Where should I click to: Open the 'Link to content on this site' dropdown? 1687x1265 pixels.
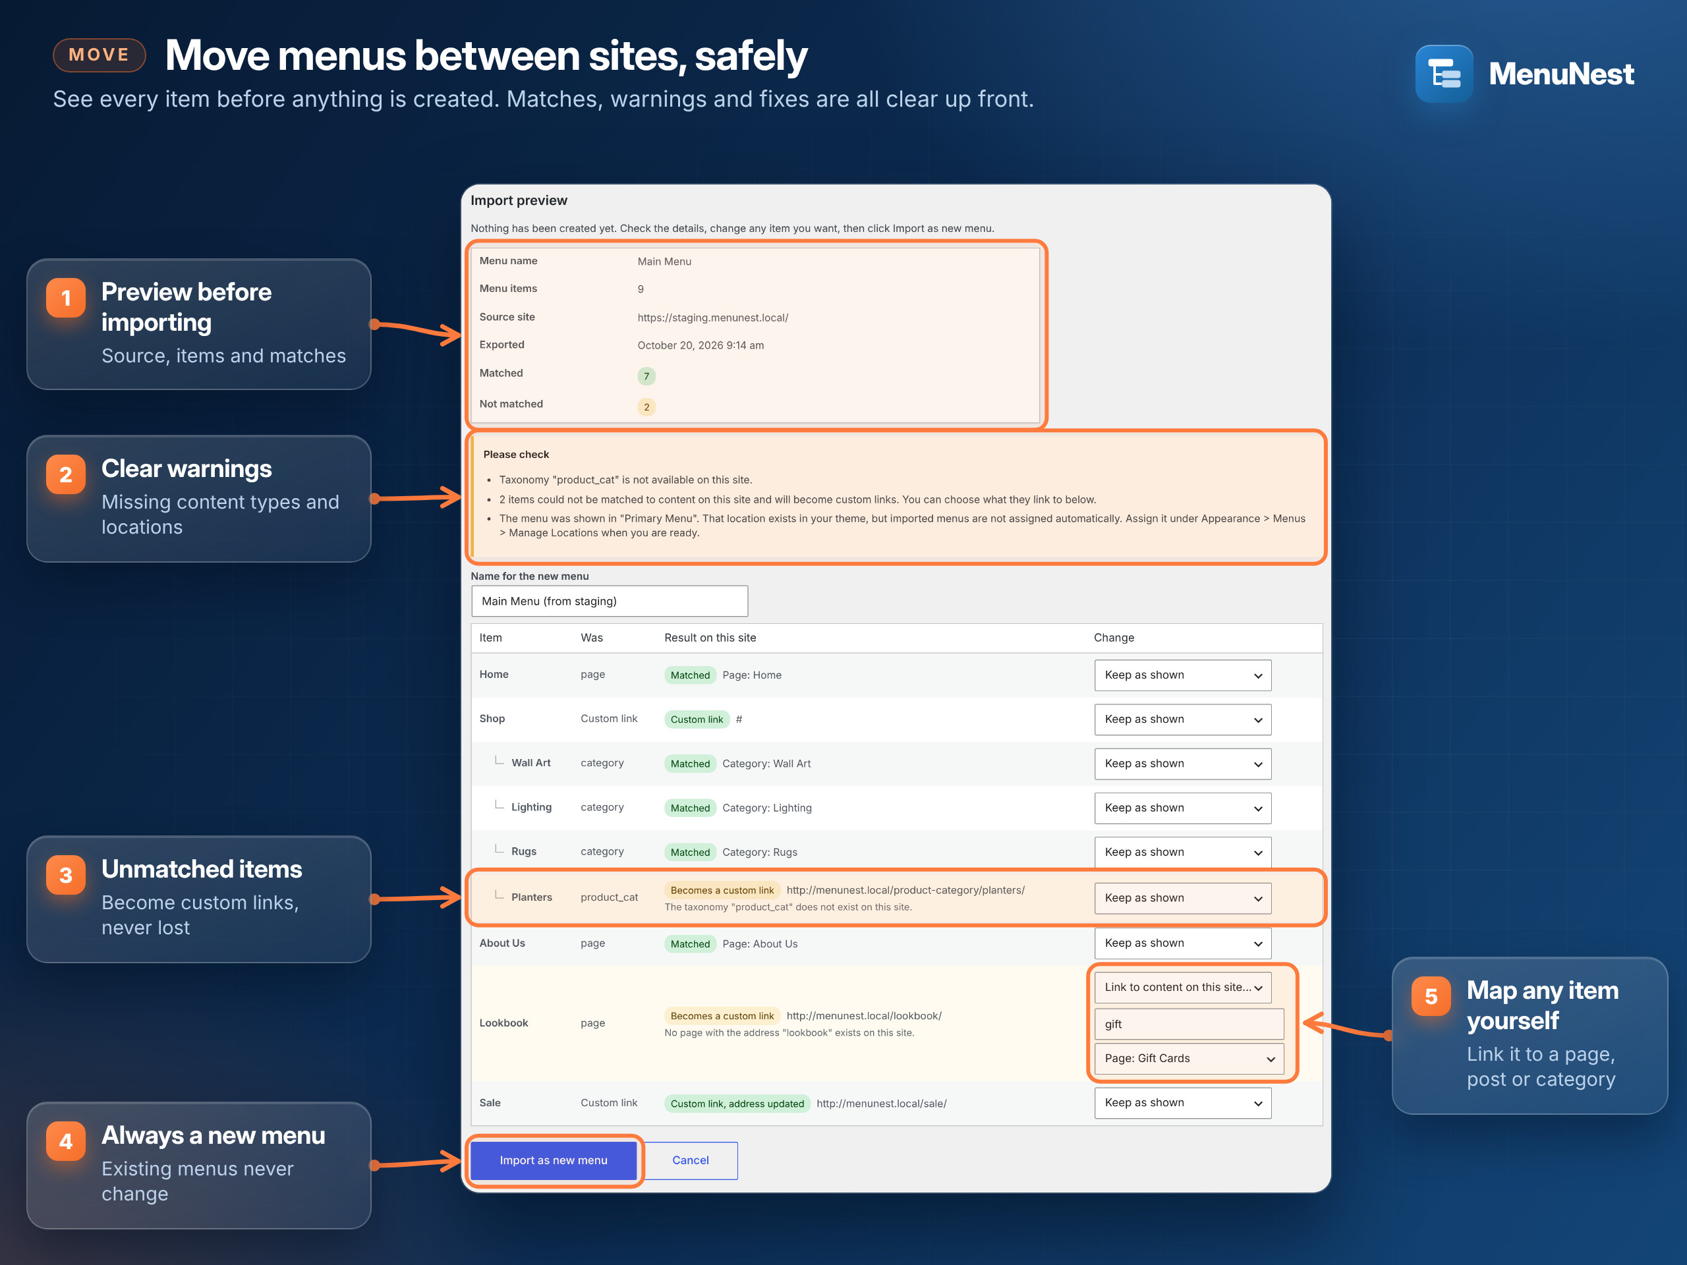coord(1182,987)
